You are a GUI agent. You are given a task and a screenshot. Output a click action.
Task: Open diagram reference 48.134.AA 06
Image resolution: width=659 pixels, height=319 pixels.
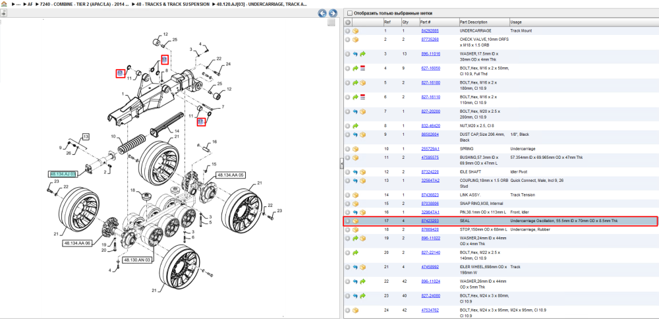77,243
